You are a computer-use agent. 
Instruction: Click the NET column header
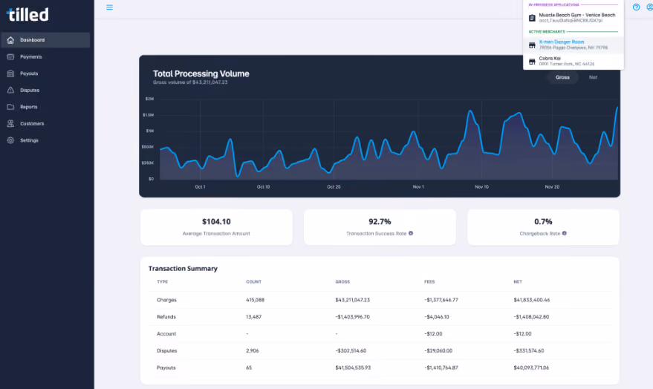[x=518, y=282]
